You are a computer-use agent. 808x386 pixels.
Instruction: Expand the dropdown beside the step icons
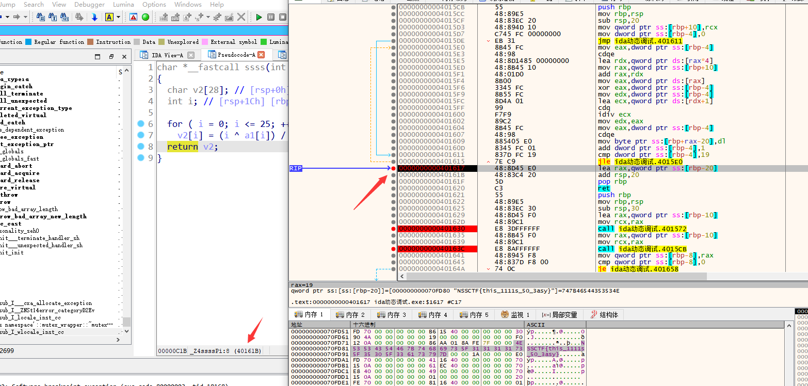pyautogui.click(x=207, y=17)
